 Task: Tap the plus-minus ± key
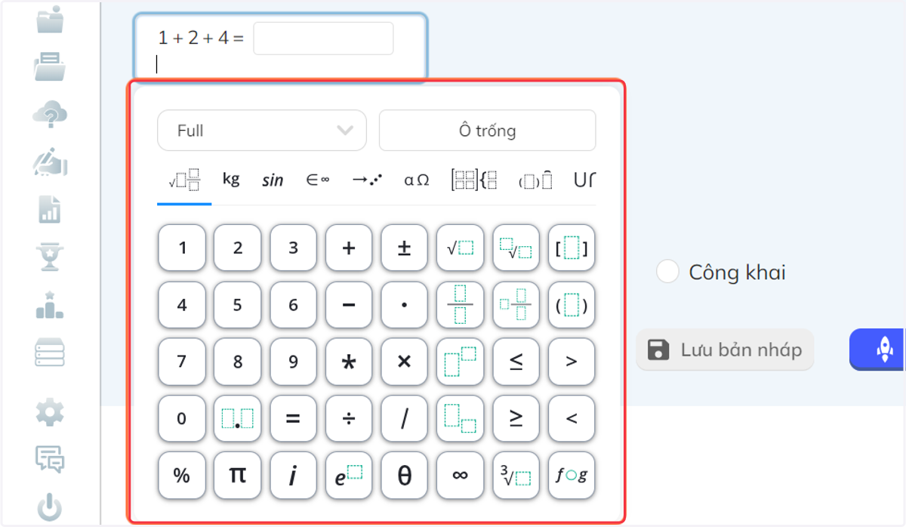point(404,248)
